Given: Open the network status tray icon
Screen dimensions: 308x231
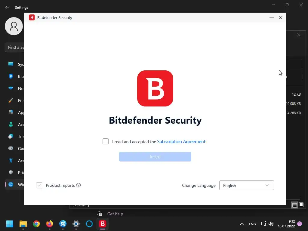Looking at the screenshot, I should click(263, 224).
